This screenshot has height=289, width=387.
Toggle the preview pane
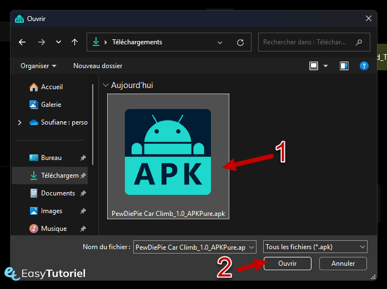[344, 66]
